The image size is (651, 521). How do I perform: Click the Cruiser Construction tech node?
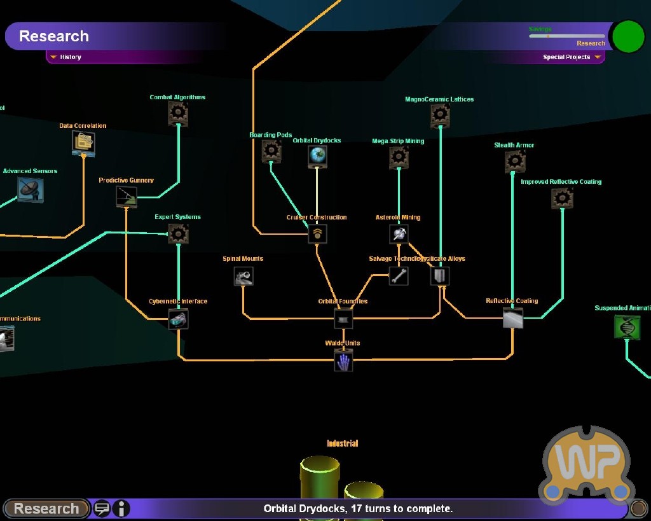coord(317,233)
